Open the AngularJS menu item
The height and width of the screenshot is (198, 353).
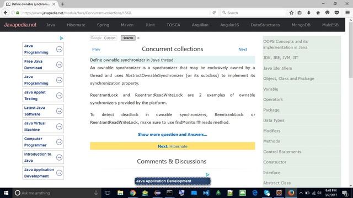229,25
